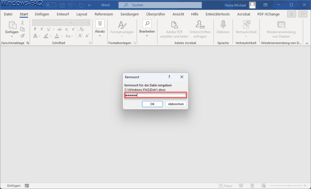Click the Einfügen clipboard paste icon
Viewport: 311px width, 189px height.
click(12, 25)
